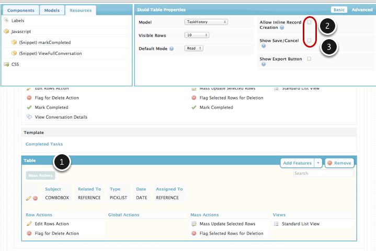Click the markCompleted snippet icon
Image resolution: width=376 pixels, height=251 pixels.
14,42
